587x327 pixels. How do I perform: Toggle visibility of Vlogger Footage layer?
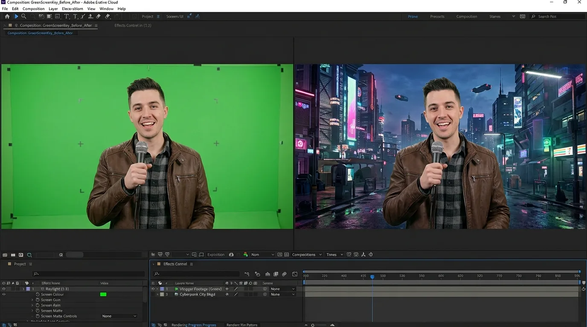pyautogui.click(x=153, y=289)
